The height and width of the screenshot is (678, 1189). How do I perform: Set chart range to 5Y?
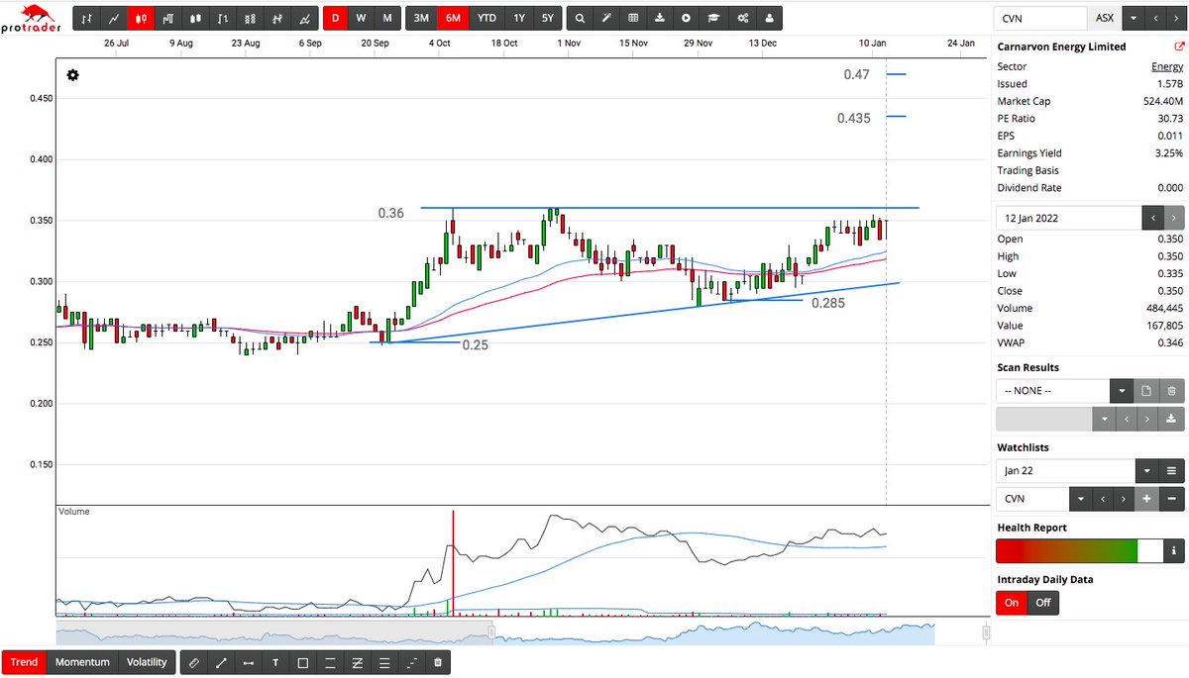[x=547, y=18]
